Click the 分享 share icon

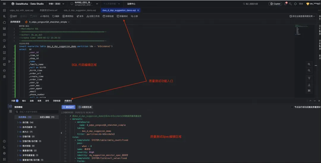point(132,16)
